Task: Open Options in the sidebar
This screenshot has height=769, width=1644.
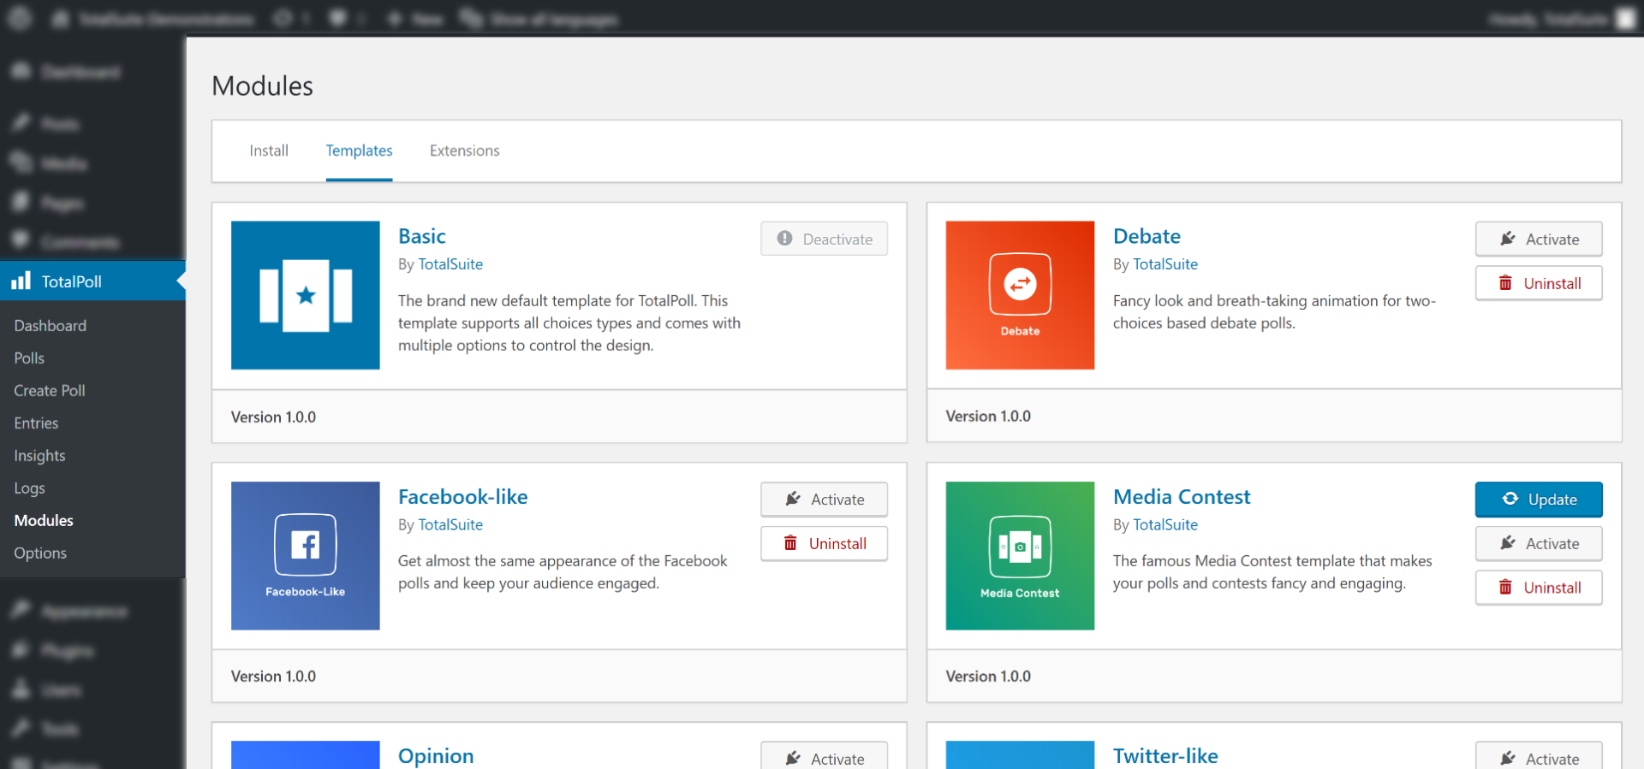Action: (40, 553)
